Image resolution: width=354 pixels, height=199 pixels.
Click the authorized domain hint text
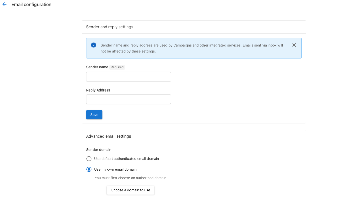pyautogui.click(x=130, y=178)
